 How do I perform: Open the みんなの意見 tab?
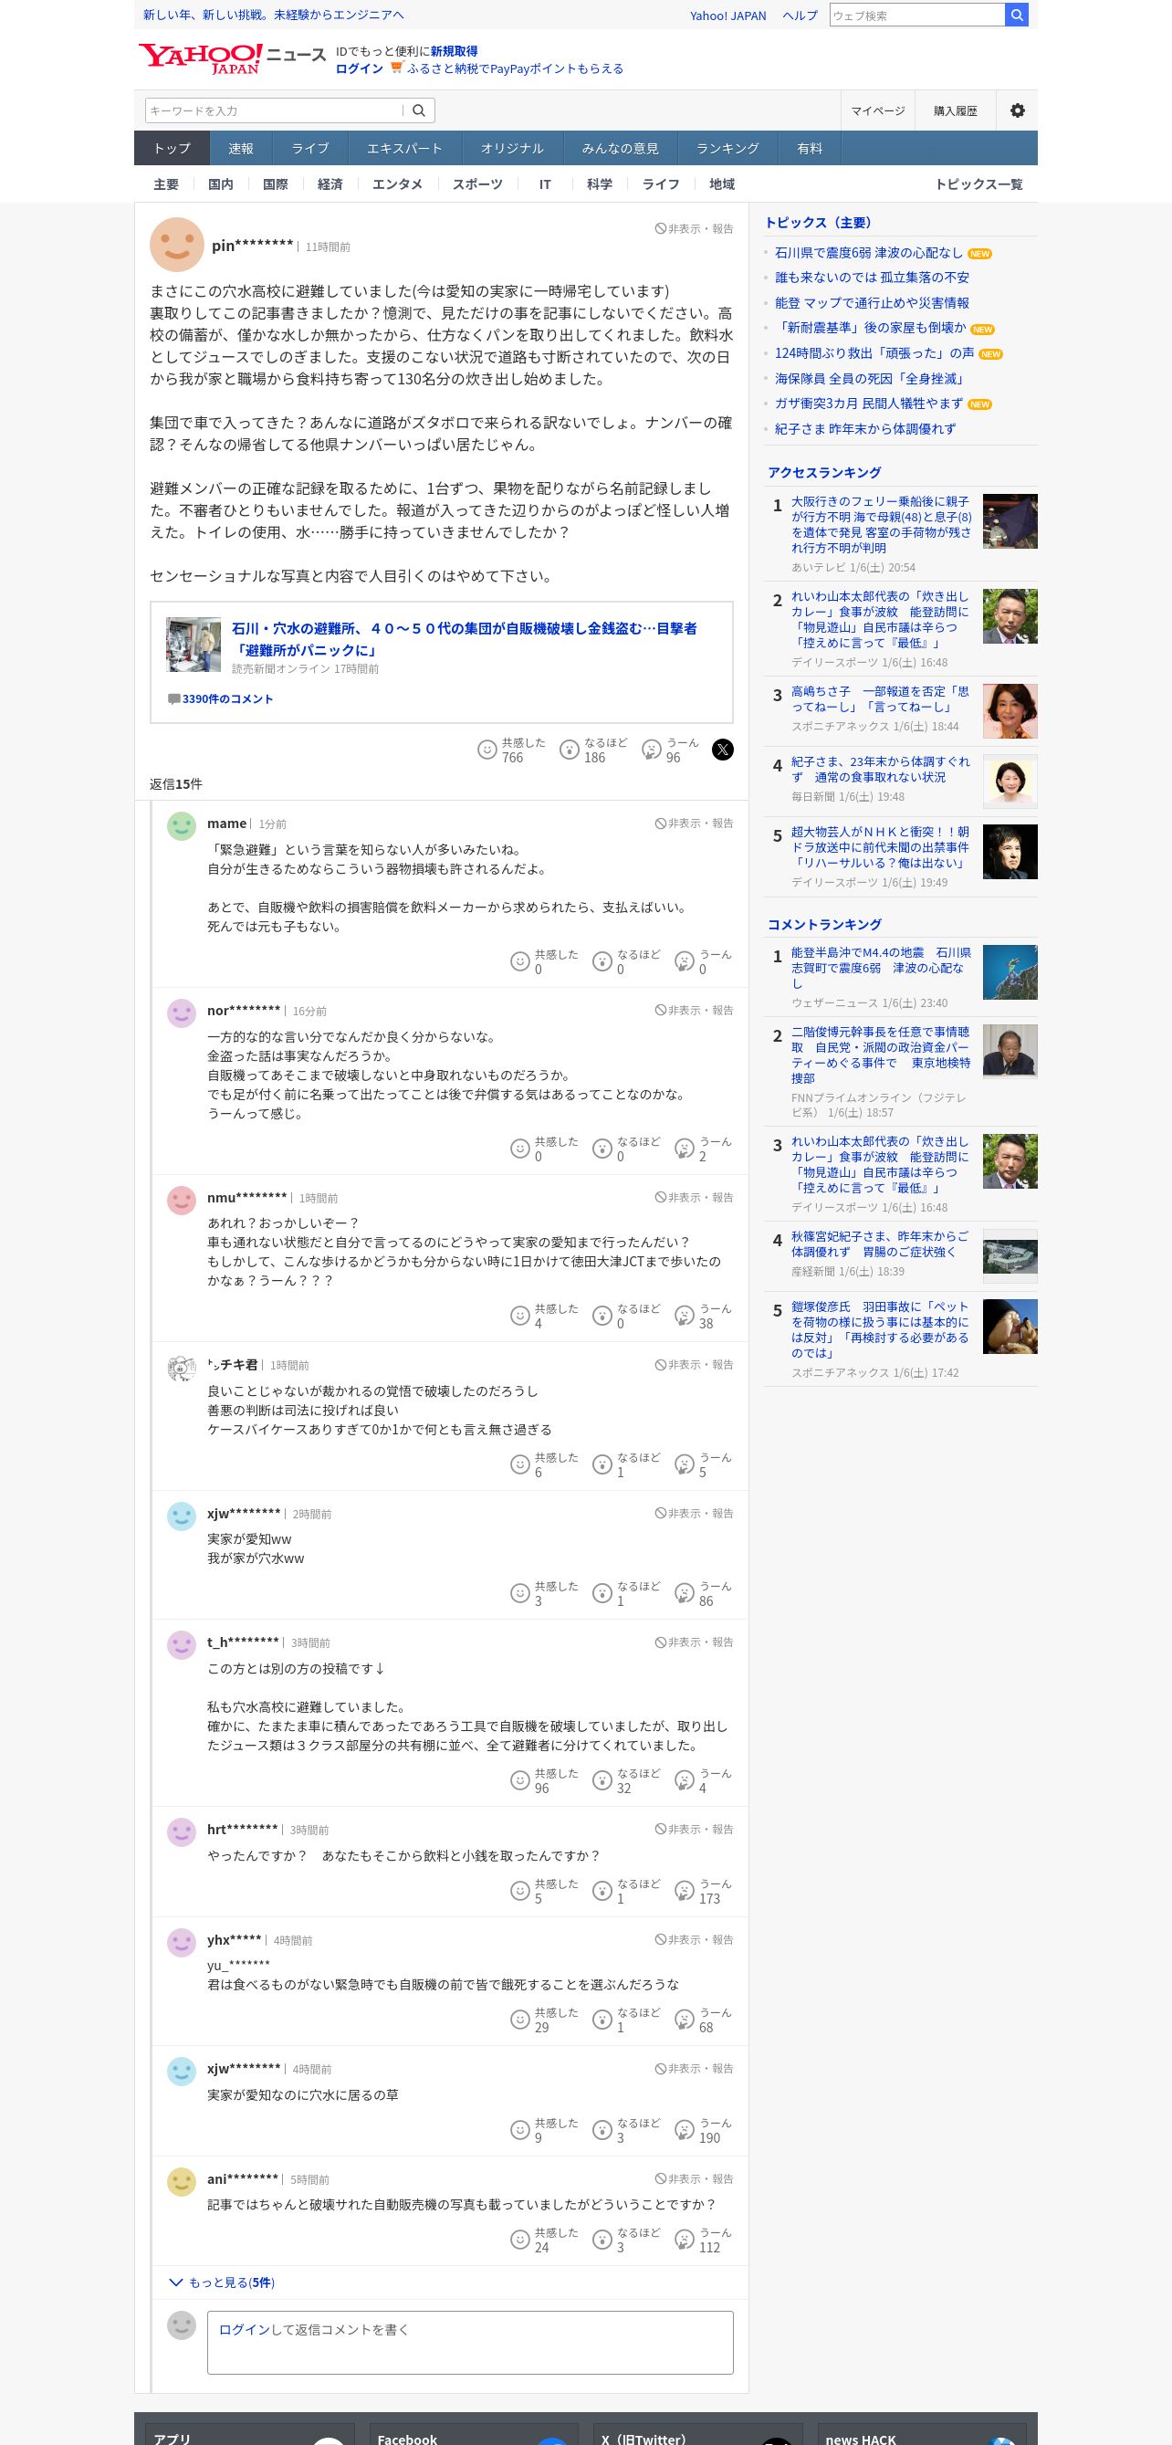tap(620, 148)
